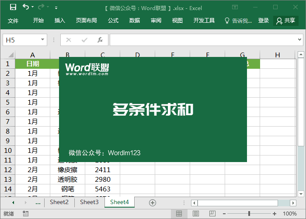Click the Redo arrow icon
306x219 pixels.
(41, 7)
